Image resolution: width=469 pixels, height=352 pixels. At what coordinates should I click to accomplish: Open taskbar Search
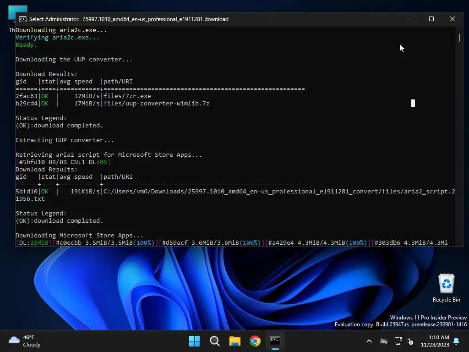tap(215, 341)
